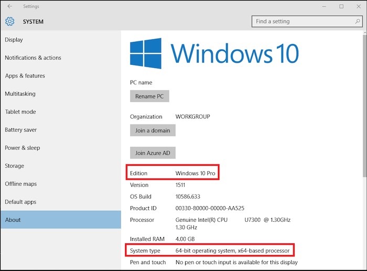Open Storage settings
The height and width of the screenshot is (271, 367).
[x=15, y=166]
